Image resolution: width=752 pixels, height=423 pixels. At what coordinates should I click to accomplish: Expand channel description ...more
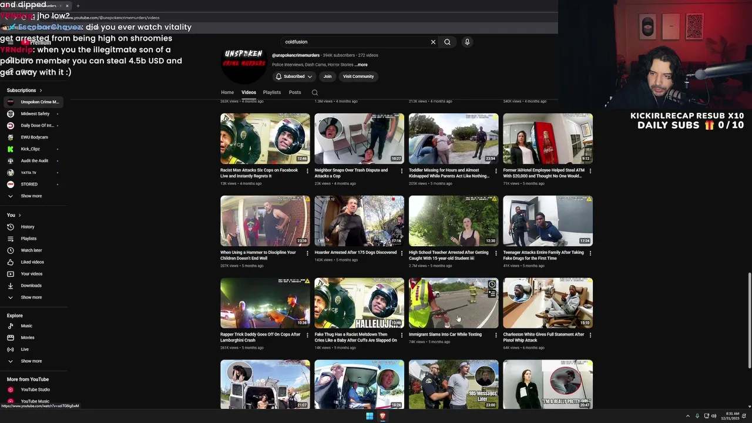(x=361, y=65)
